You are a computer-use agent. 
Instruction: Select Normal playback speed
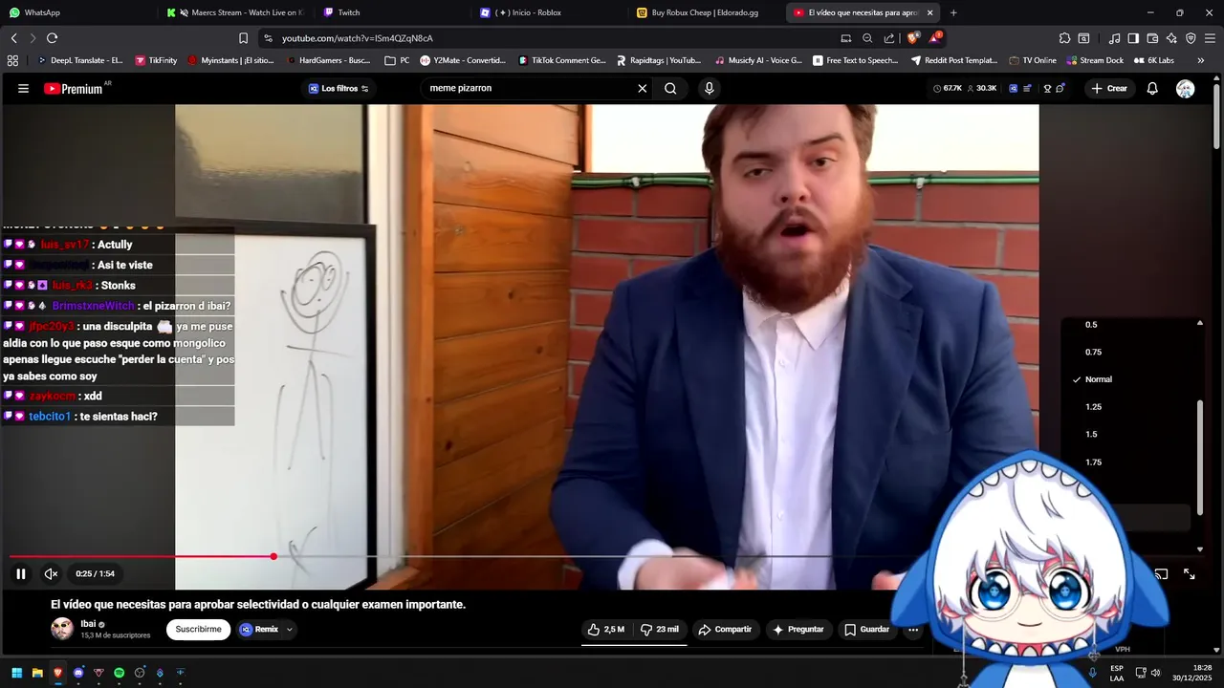[1098, 380]
